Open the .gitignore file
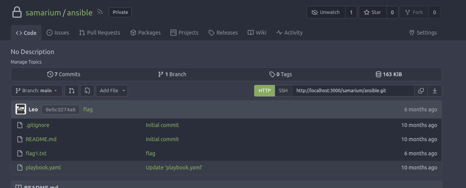466x188 pixels. (37, 125)
